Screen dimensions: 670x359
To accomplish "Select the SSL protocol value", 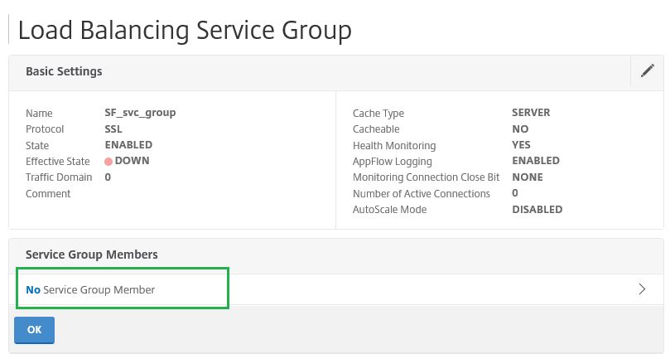I will pyautogui.click(x=113, y=129).
